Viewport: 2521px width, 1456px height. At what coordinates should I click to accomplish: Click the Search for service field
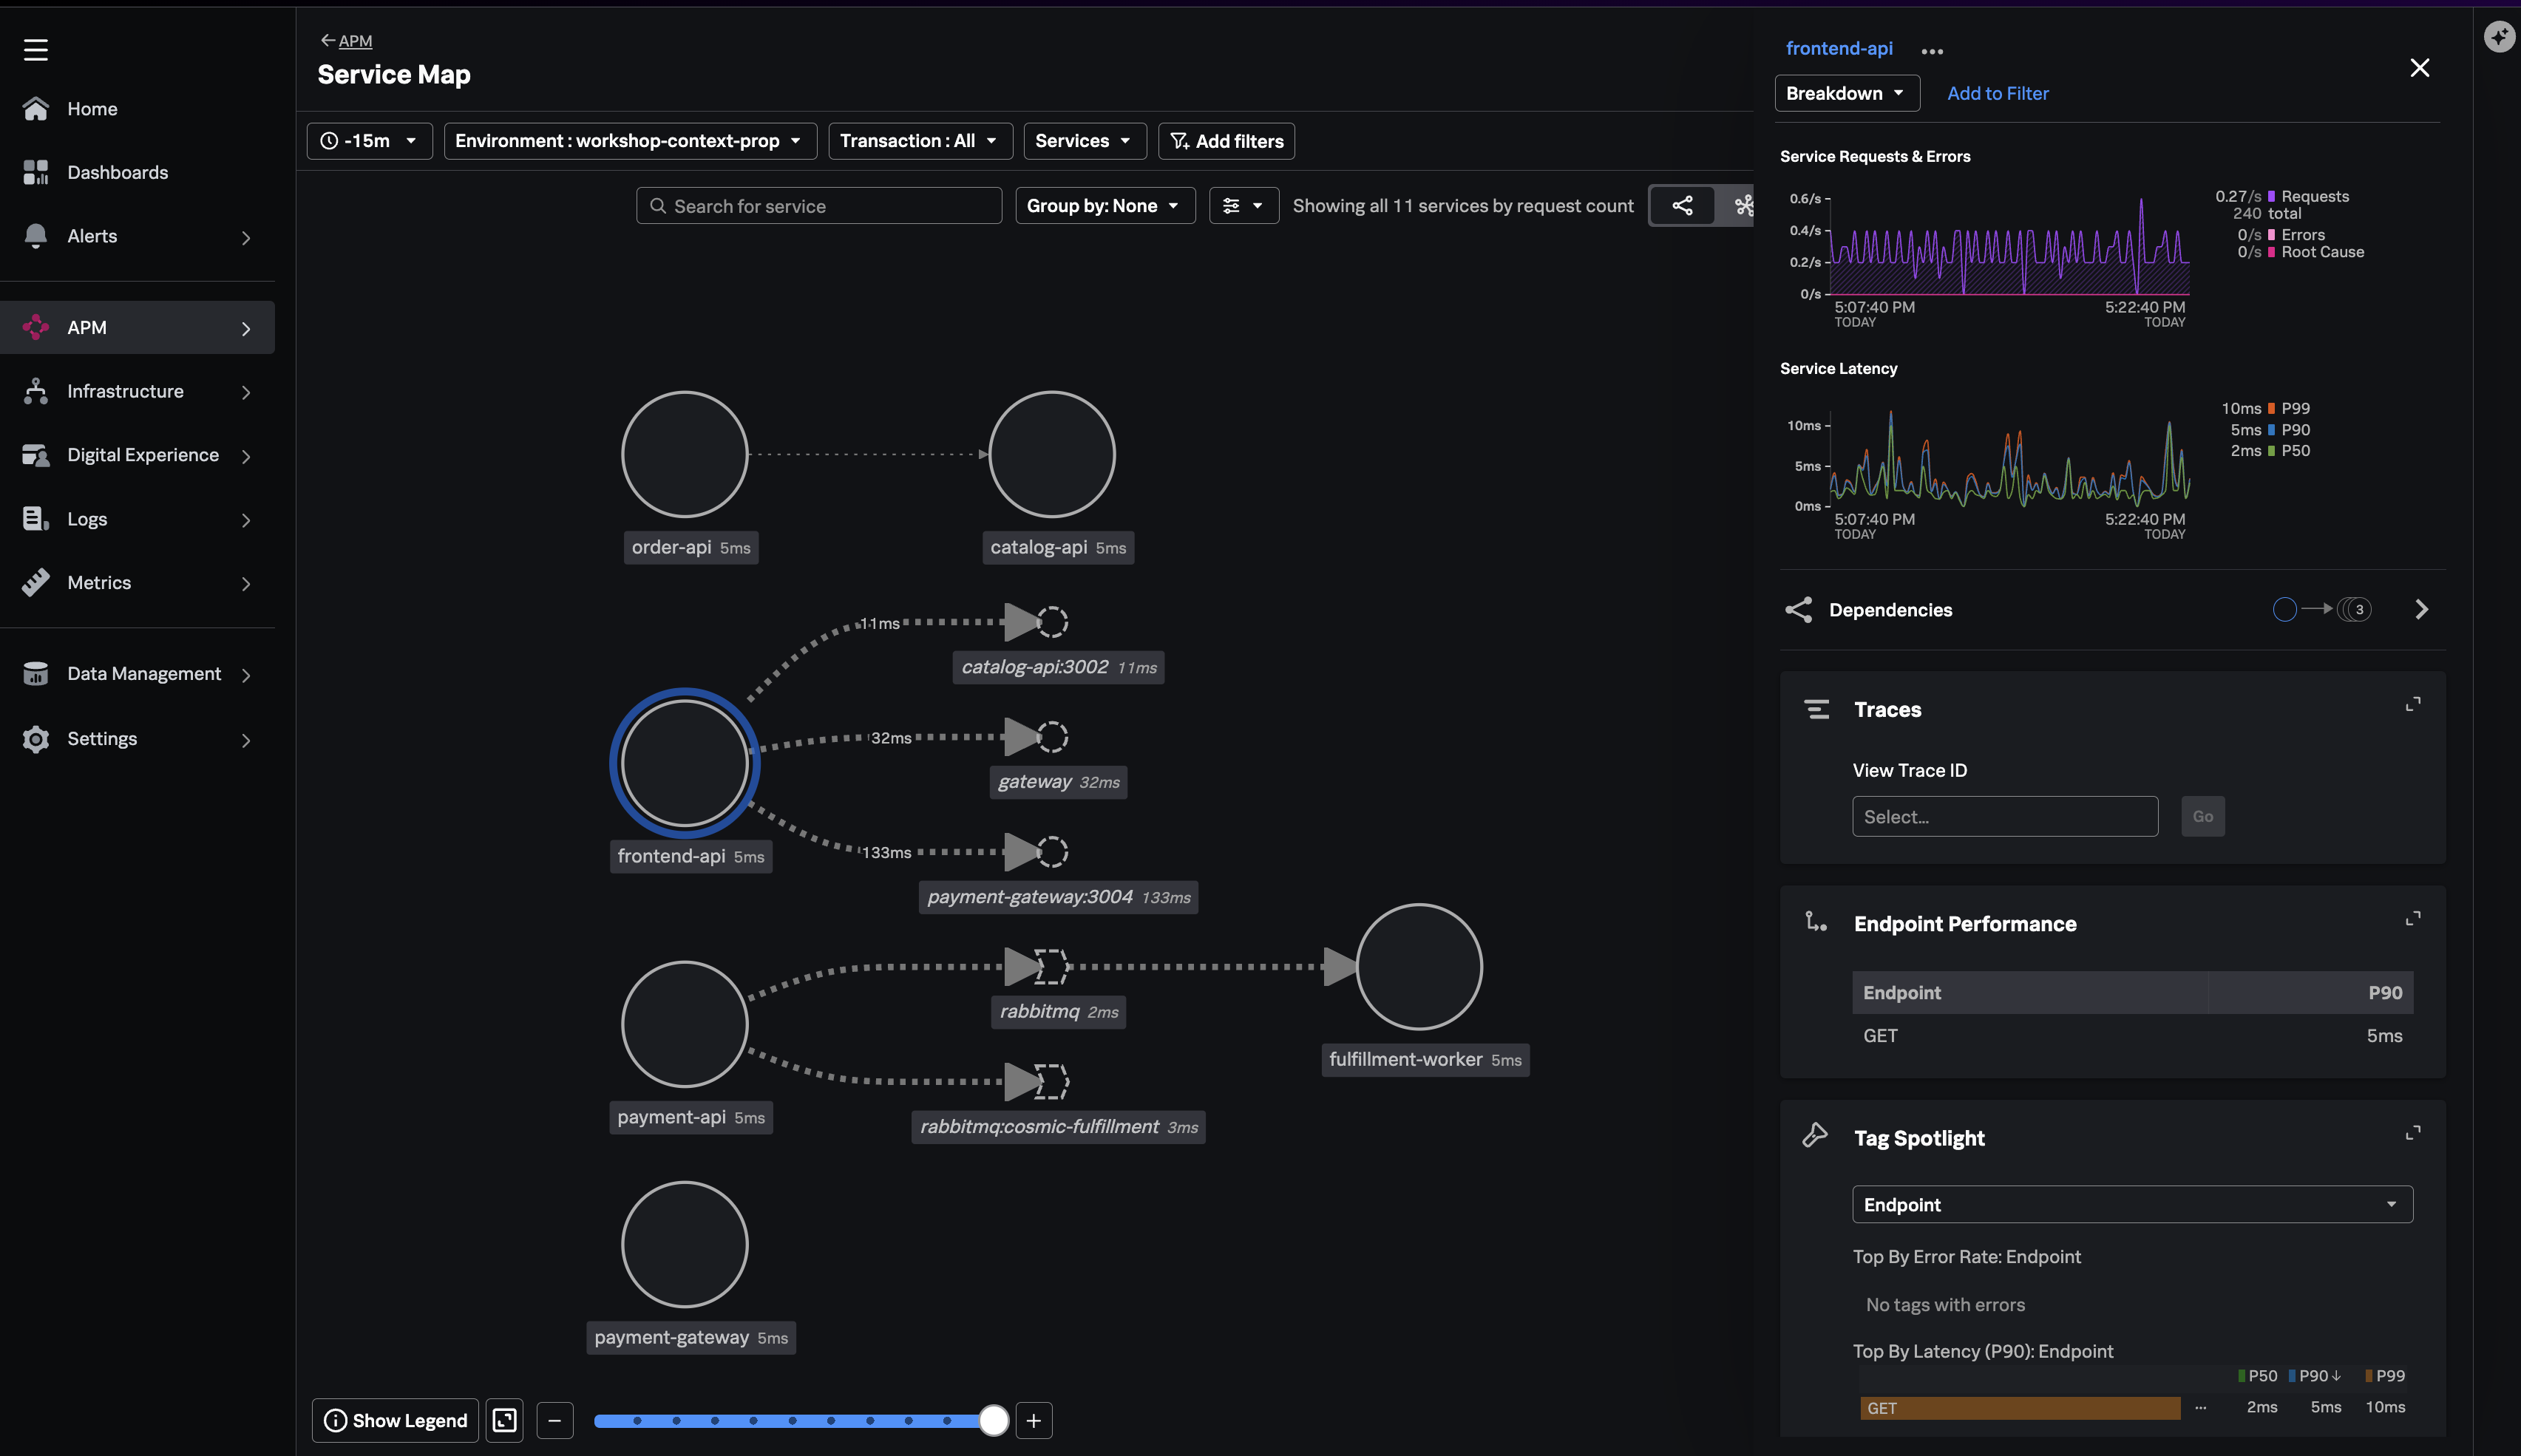pos(819,206)
